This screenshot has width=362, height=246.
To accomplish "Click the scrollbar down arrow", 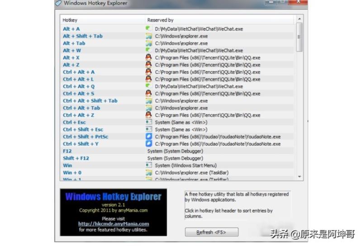I will tap(299, 176).
